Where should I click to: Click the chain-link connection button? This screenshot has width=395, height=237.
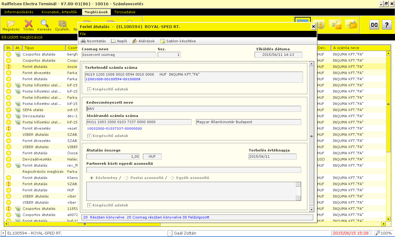[374, 25]
